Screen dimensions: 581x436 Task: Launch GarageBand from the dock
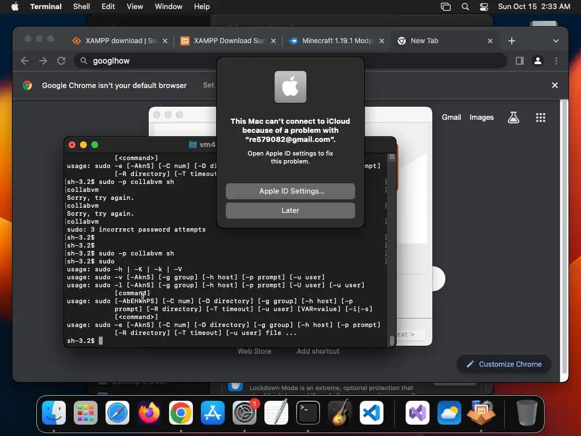point(339,412)
